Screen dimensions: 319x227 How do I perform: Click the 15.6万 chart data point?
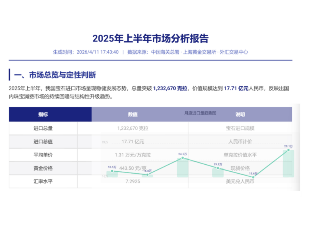point(253,177)
